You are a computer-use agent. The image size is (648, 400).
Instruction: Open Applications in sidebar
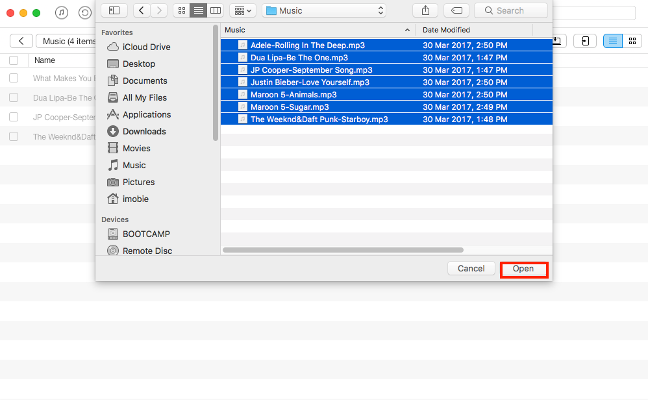point(138,114)
